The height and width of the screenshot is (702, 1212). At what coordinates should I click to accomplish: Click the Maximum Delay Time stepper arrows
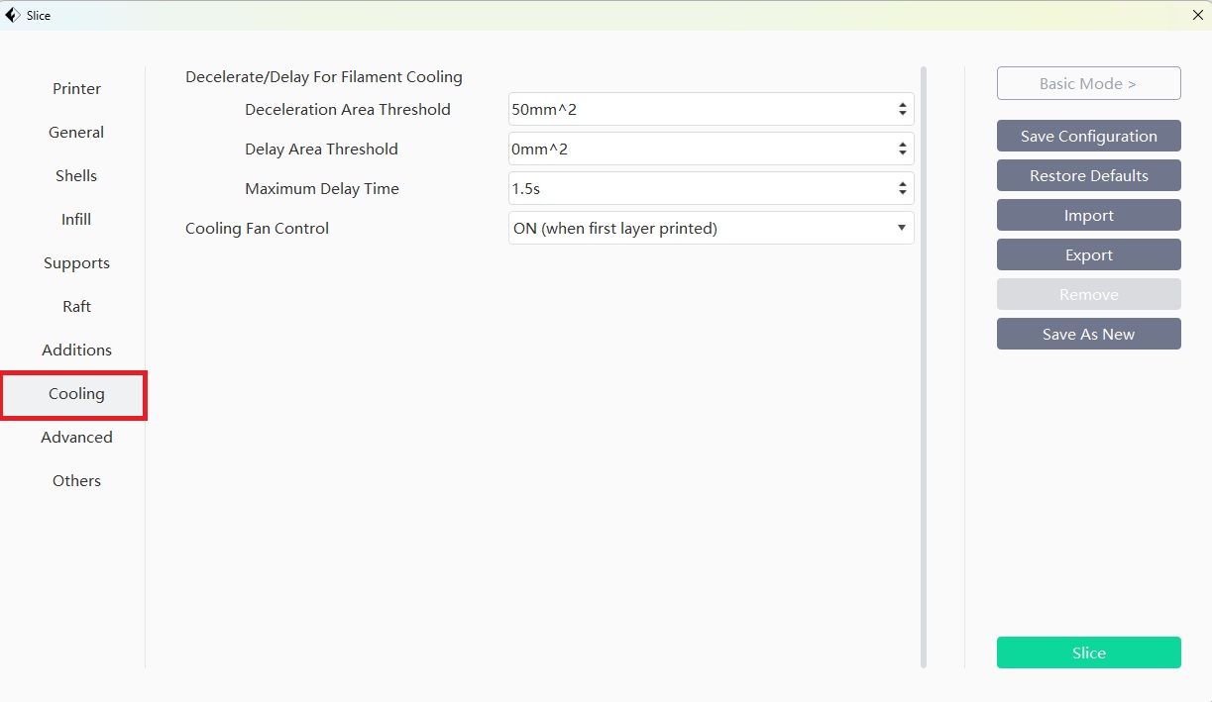point(902,188)
